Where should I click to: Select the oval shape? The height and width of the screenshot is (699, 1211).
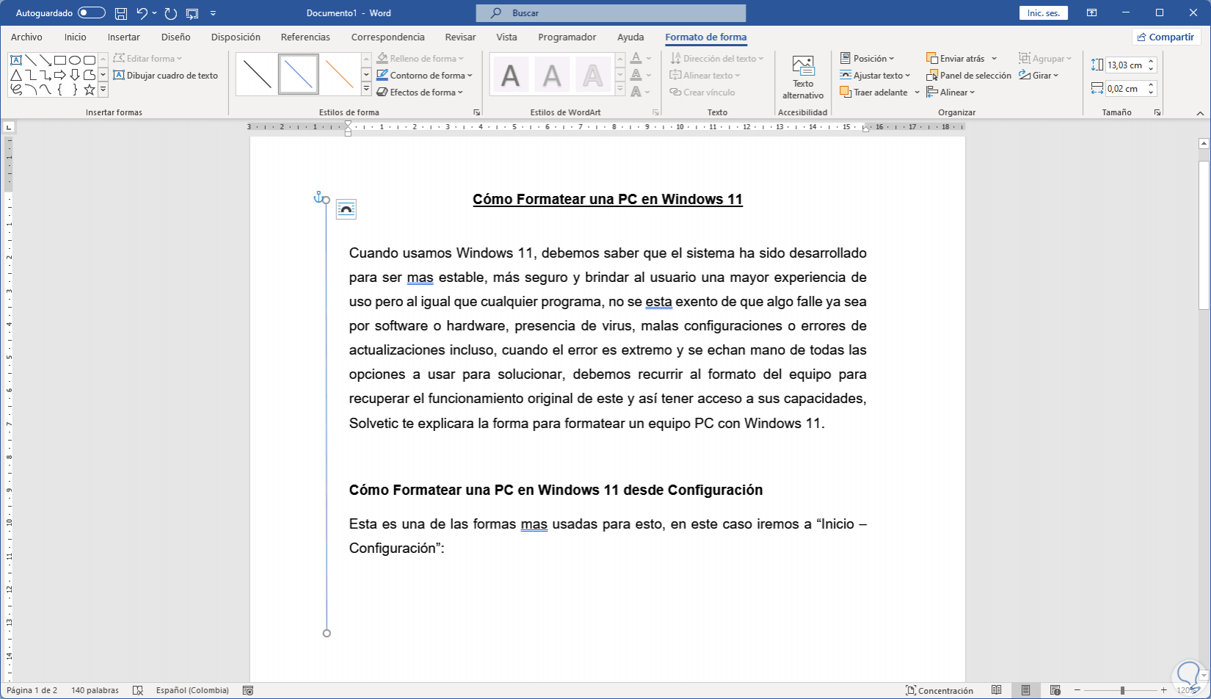click(75, 60)
